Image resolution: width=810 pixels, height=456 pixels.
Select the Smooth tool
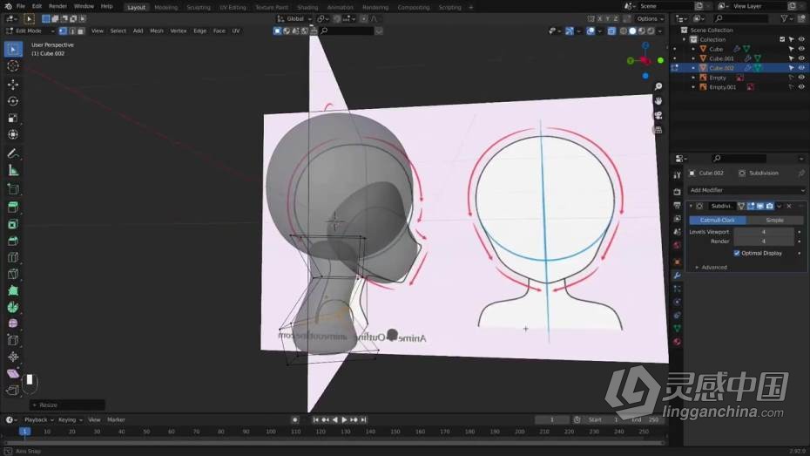point(13,323)
